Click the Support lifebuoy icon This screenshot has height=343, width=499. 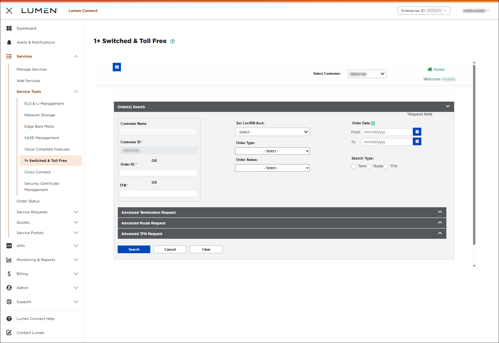(9, 302)
